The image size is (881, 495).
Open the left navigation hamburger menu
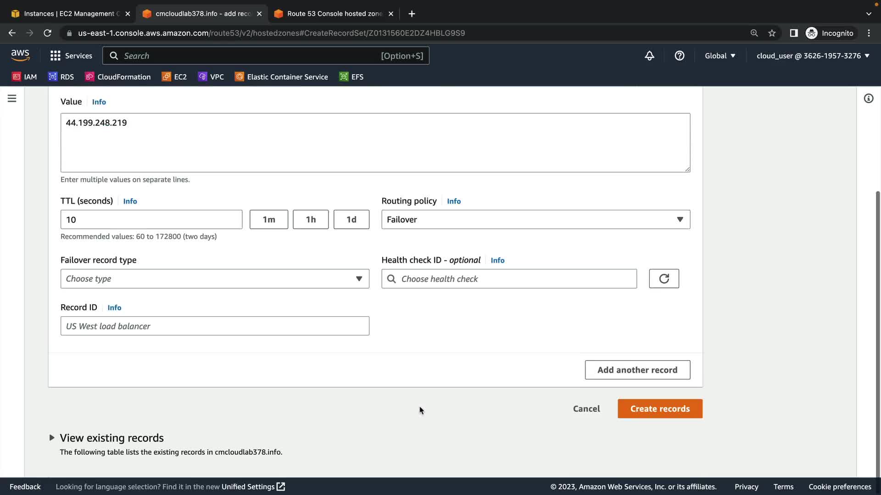12,99
